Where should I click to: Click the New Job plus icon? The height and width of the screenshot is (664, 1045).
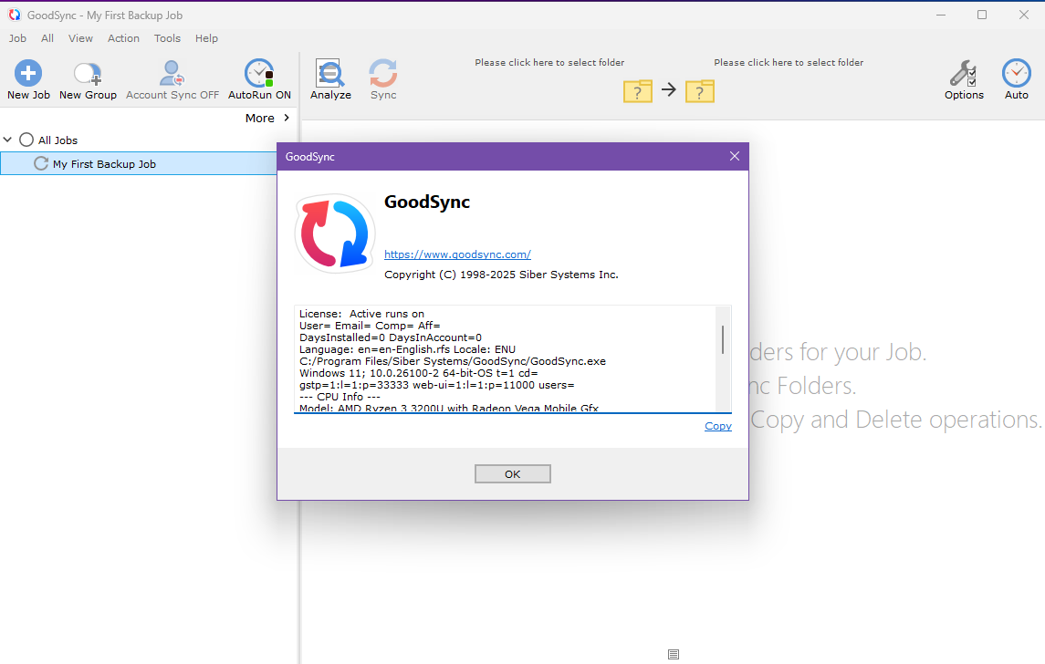point(28,73)
